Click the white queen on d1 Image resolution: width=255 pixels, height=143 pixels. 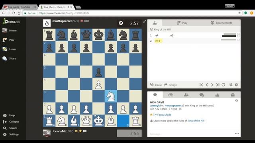click(86, 121)
